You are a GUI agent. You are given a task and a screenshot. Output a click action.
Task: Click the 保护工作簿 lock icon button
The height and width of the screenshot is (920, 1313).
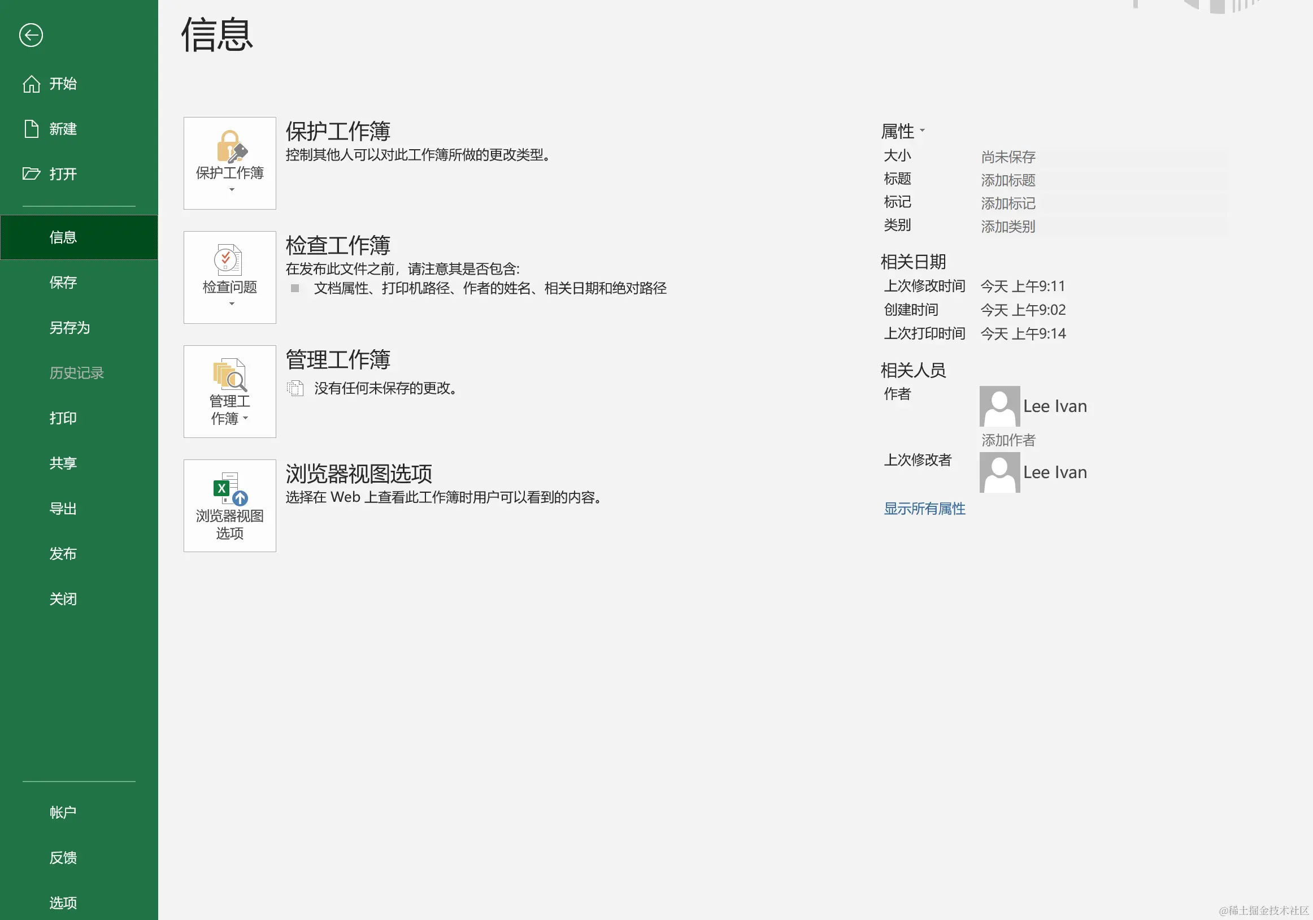(x=230, y=163)
